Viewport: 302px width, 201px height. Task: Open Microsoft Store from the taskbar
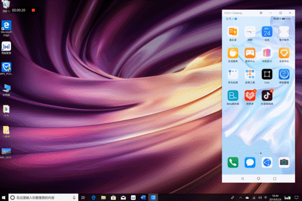[113, 198]
